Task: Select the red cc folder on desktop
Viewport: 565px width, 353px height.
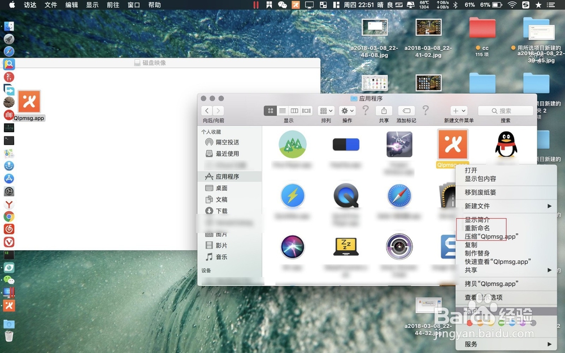Action: (x=483, y=28)
